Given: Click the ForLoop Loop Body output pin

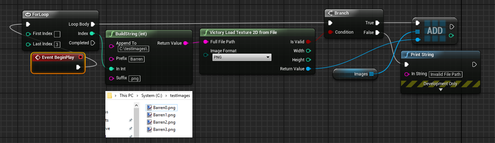Looking at the screenshot, I should [93, 24].
